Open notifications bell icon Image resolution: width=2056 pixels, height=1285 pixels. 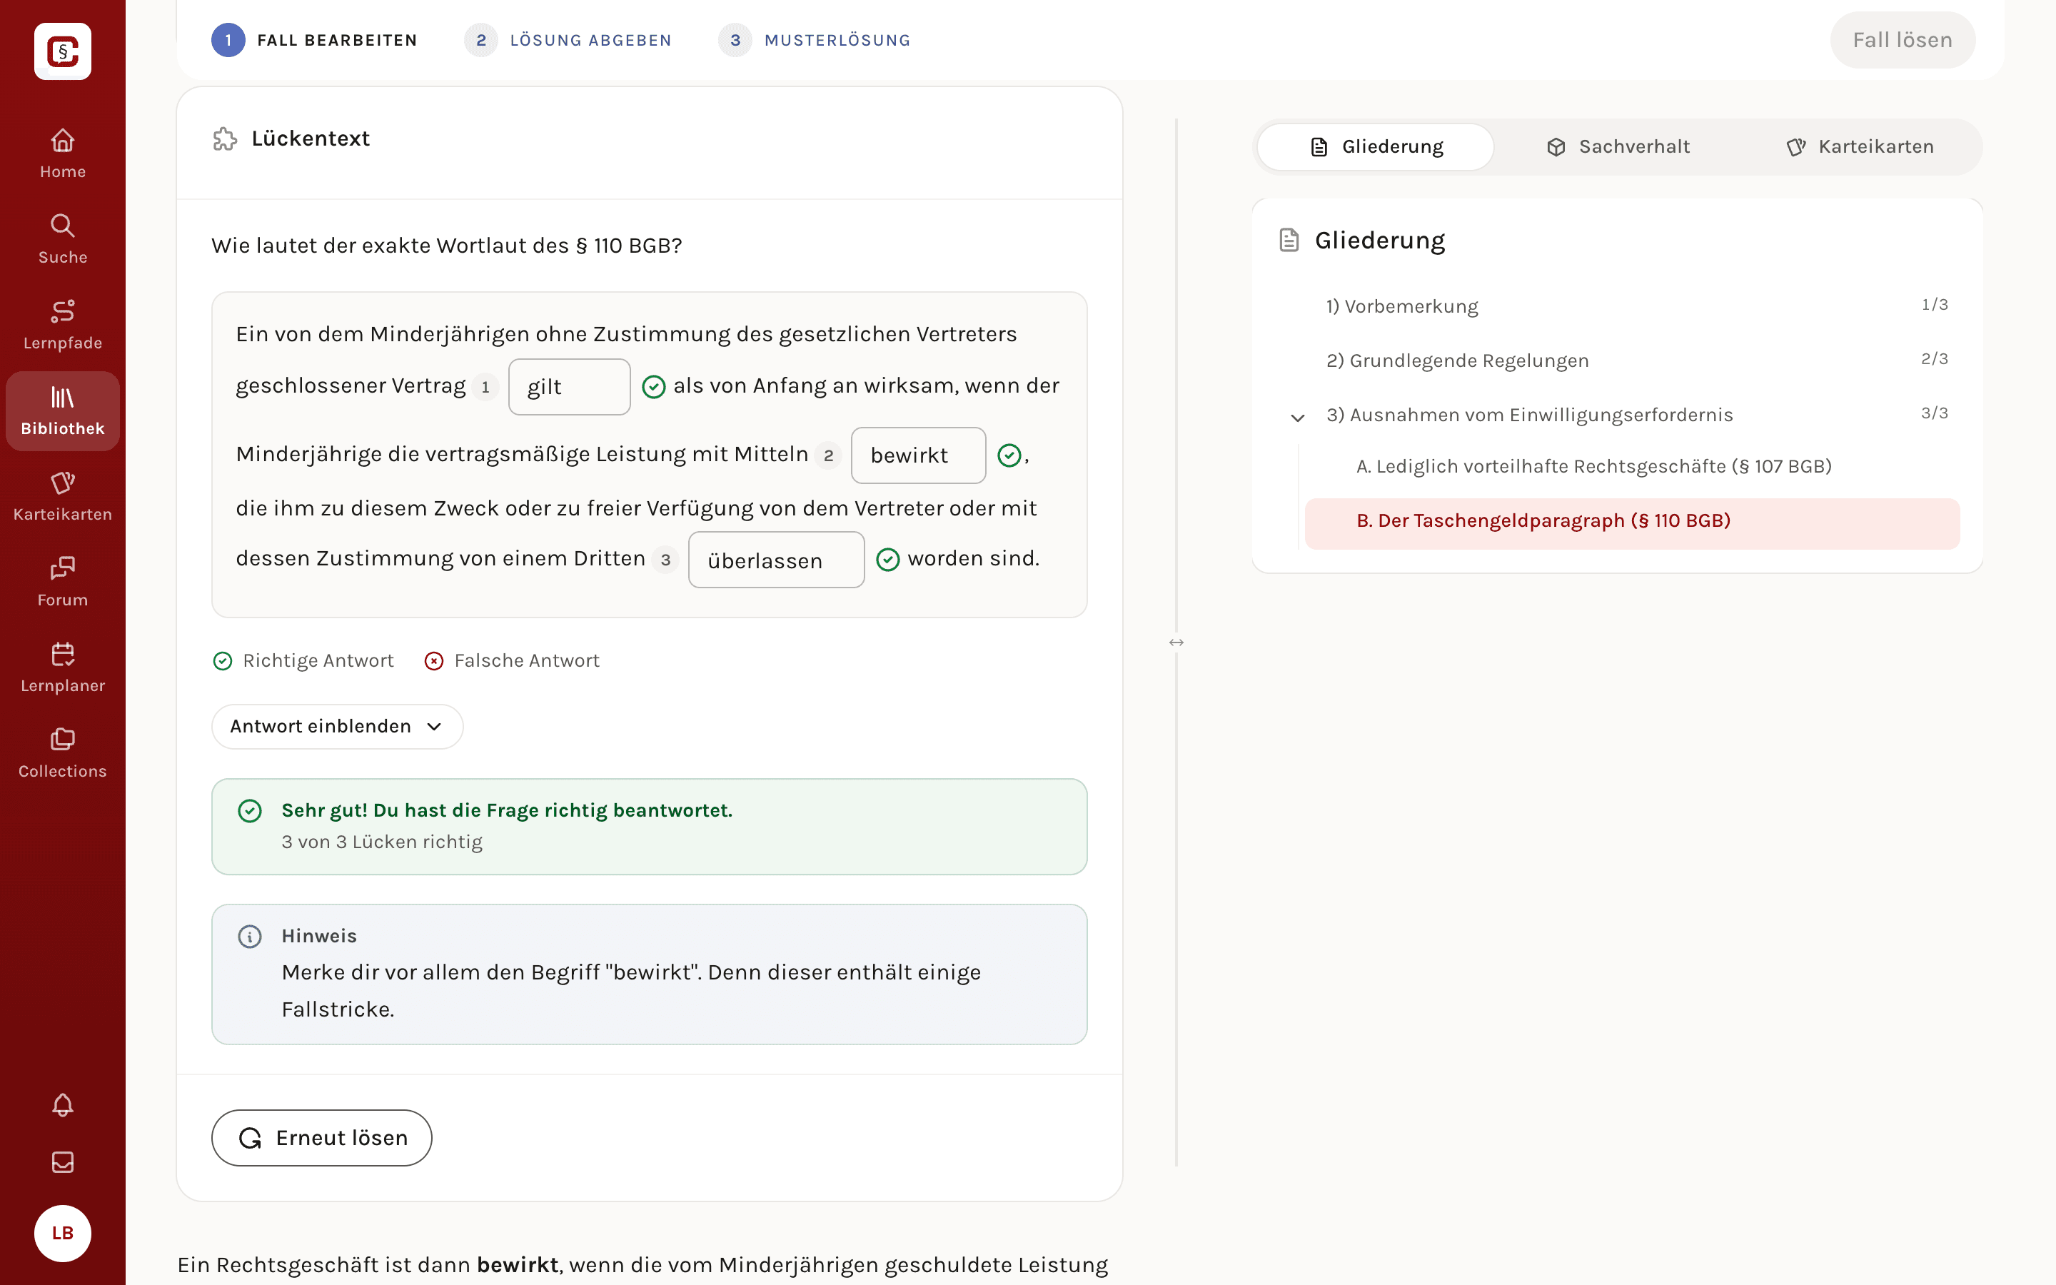[x=63, y=1105]
